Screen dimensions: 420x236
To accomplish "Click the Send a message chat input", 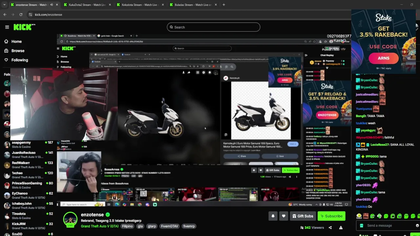I will tap(387, 226).
